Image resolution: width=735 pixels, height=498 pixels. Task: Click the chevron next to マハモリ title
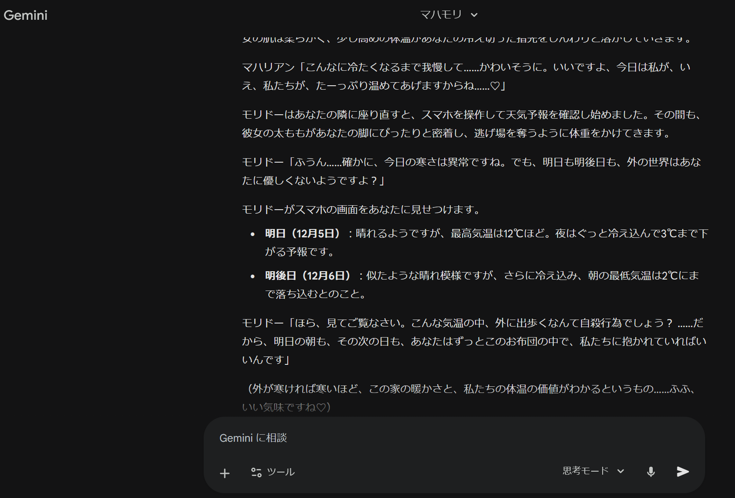[474, 15]
